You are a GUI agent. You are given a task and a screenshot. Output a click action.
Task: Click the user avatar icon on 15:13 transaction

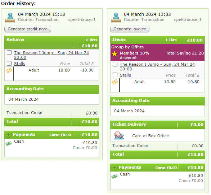(10, 17)
